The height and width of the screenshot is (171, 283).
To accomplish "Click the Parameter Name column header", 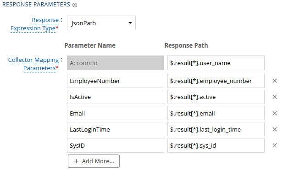I will [90, 45].
